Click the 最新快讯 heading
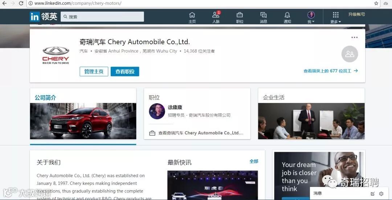392x200 pixels. point(180,162)
